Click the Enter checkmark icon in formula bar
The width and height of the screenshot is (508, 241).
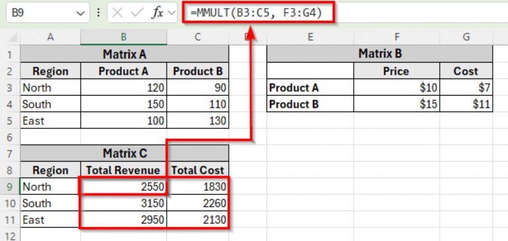(137, 13)
